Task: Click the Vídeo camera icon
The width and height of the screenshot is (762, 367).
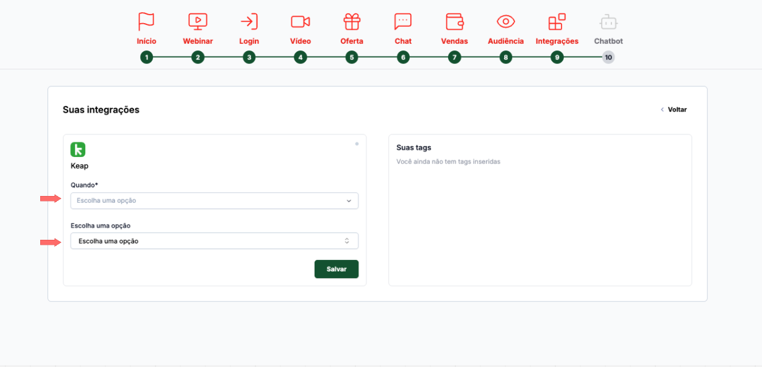Action: point(300,21)
